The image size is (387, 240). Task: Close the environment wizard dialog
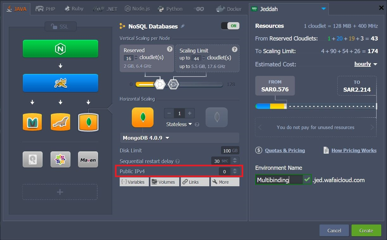click(x=381, y=8)
